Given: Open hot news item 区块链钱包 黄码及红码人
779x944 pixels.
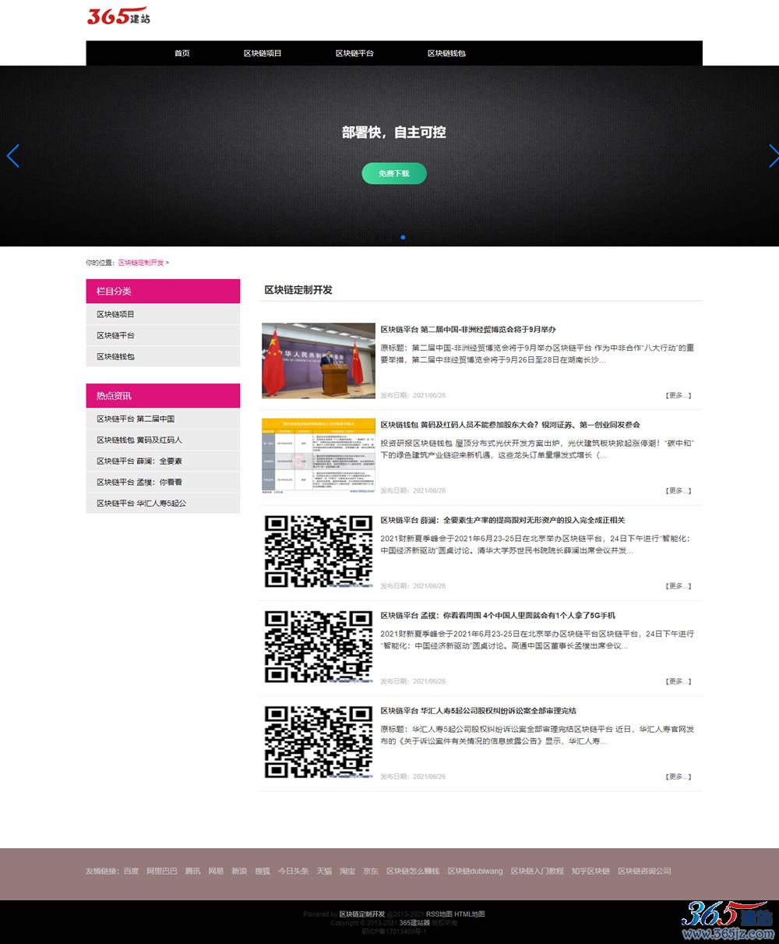Looking at the screenshot, I should 139,440.
